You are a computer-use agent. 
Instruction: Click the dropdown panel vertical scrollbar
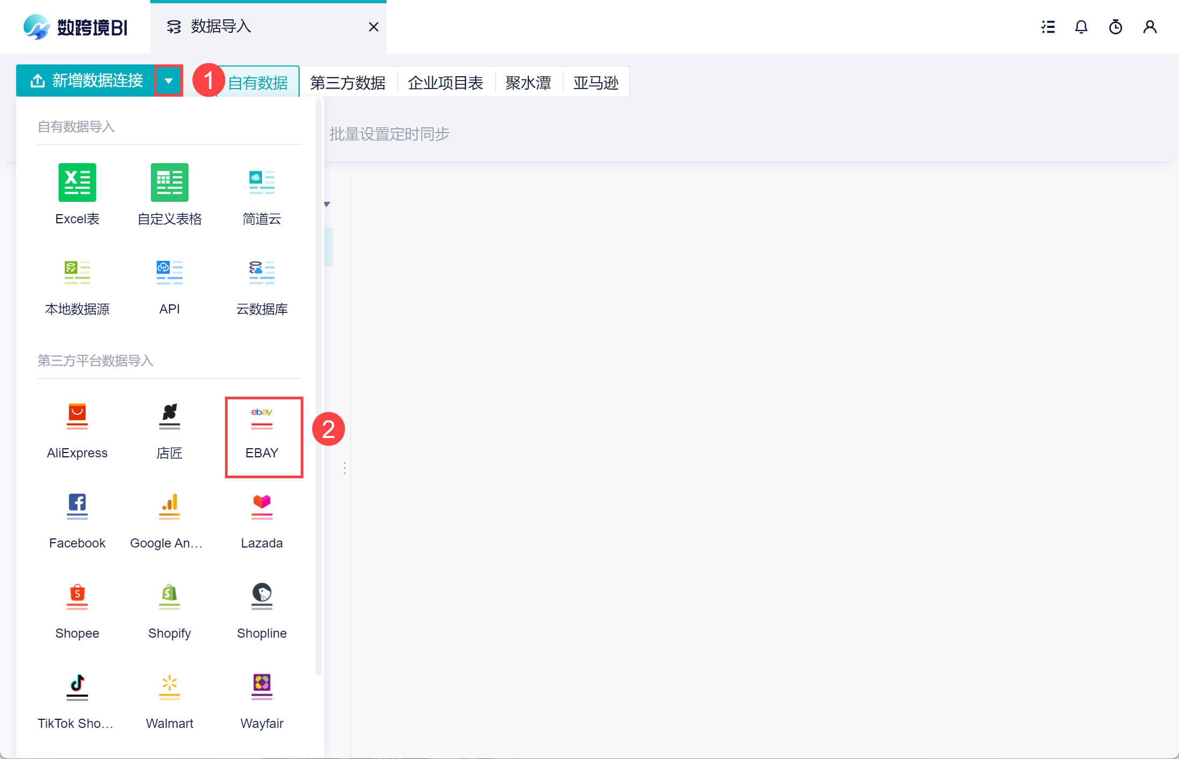point(319,386)
